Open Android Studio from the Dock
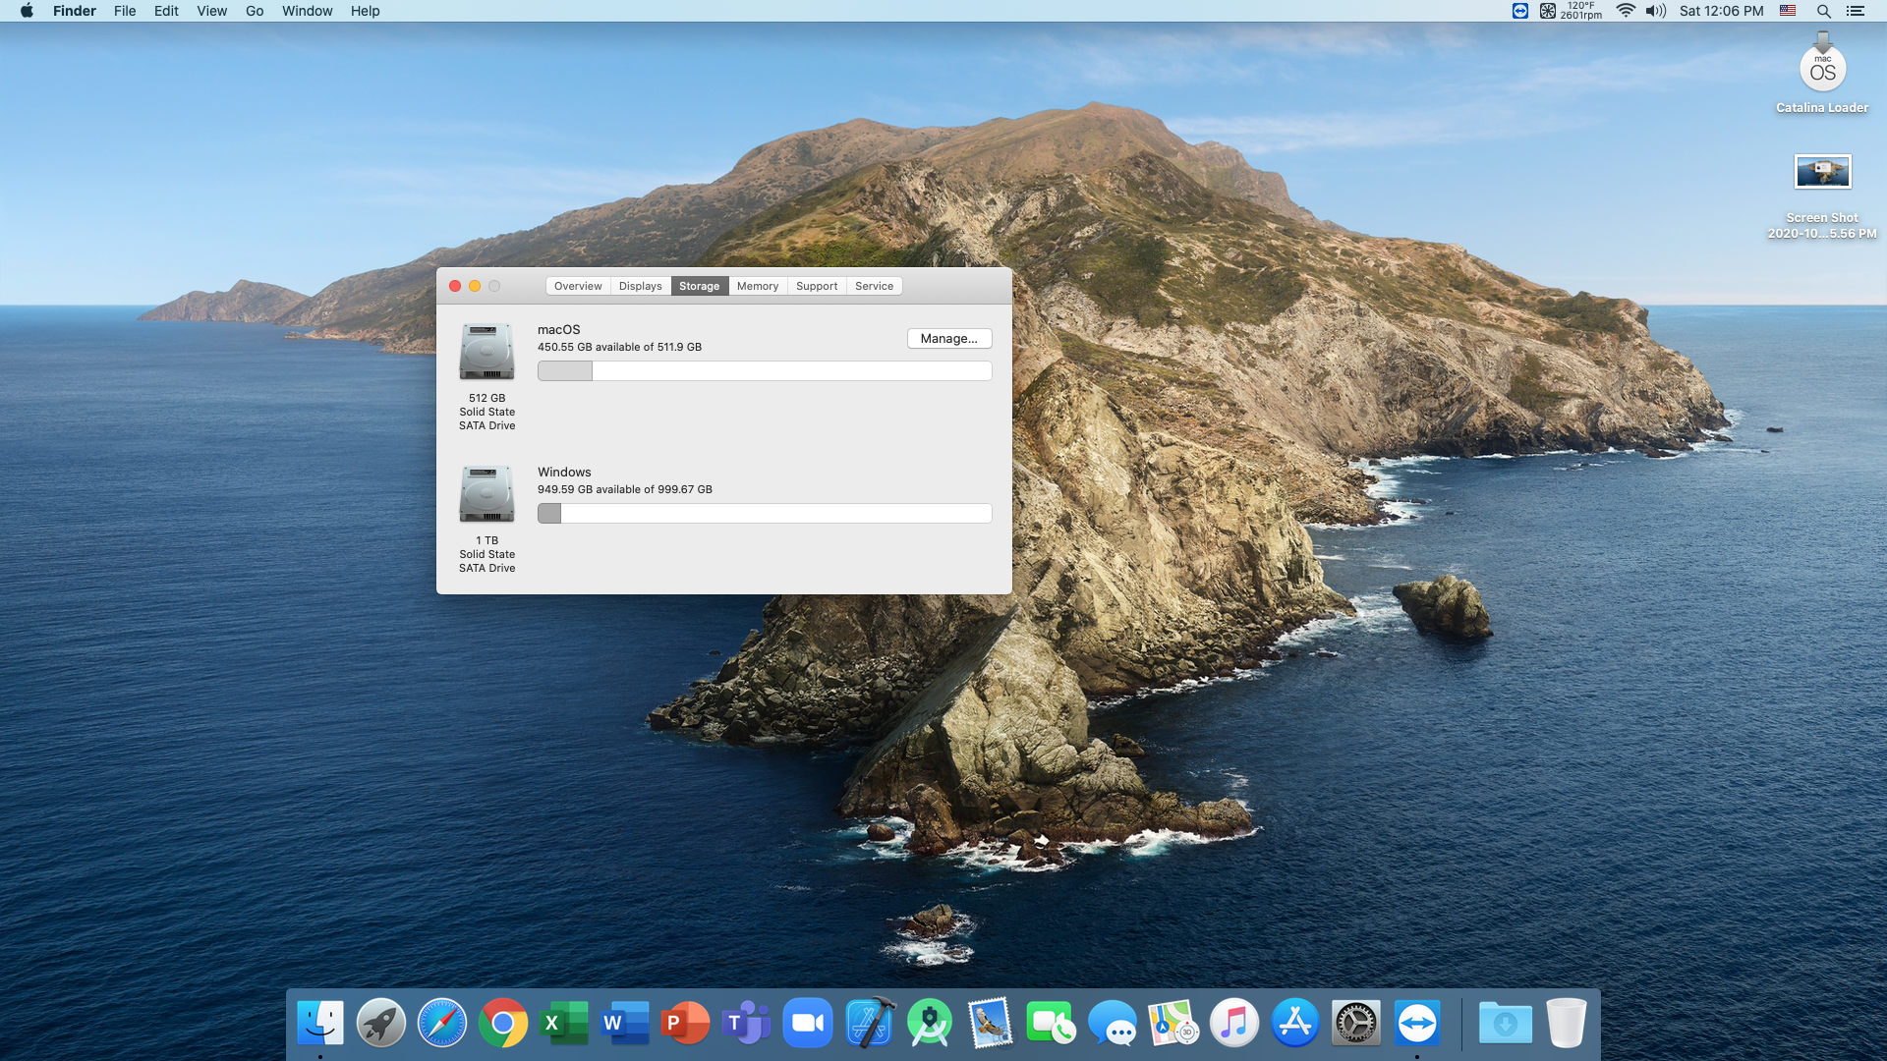 [930, 1024]
